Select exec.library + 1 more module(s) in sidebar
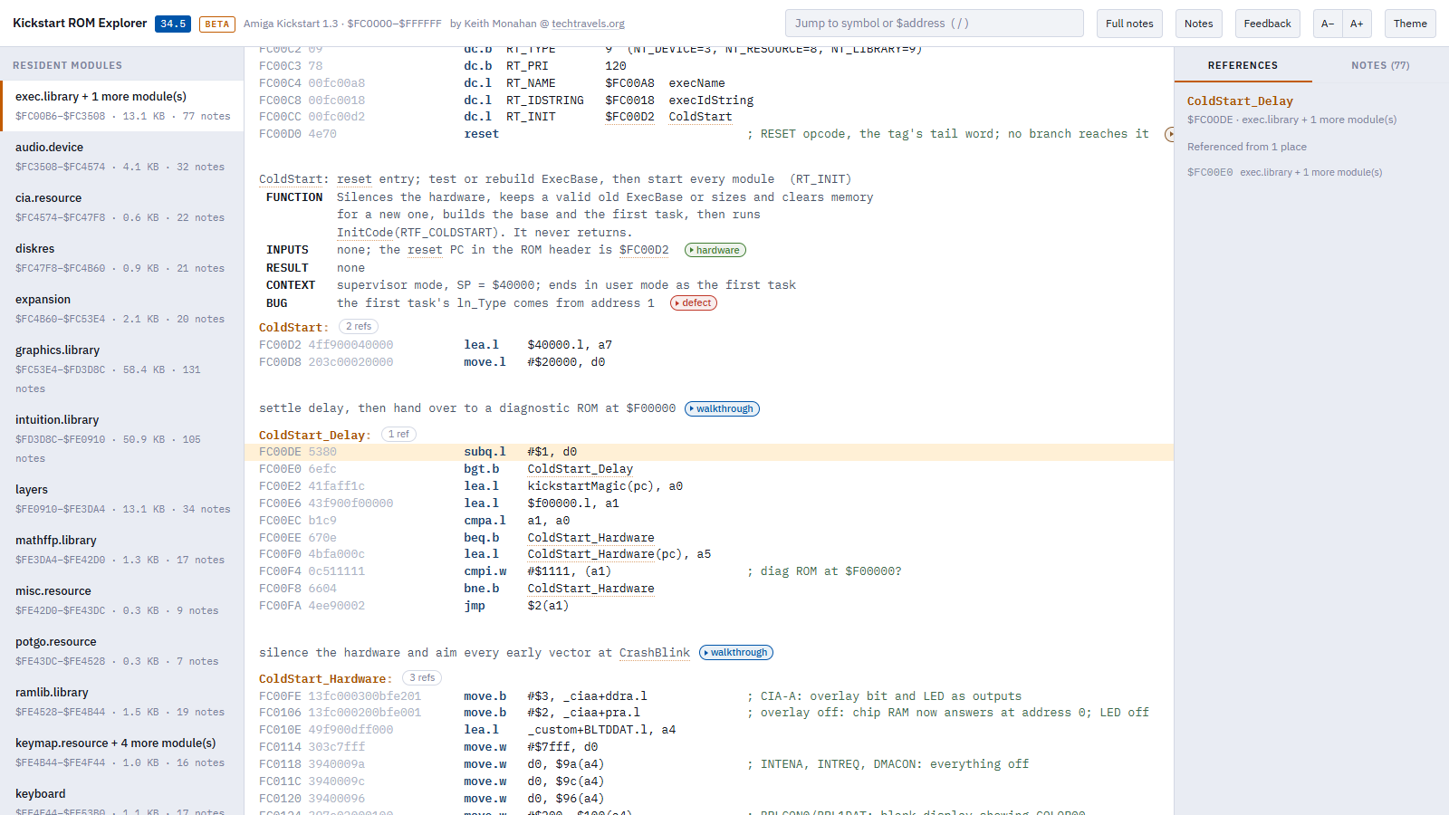This screenshot has width=1449, height=815. click(121, 106)
